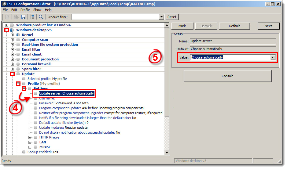Click the Windows desktop v5 node icon

point(12,30)
